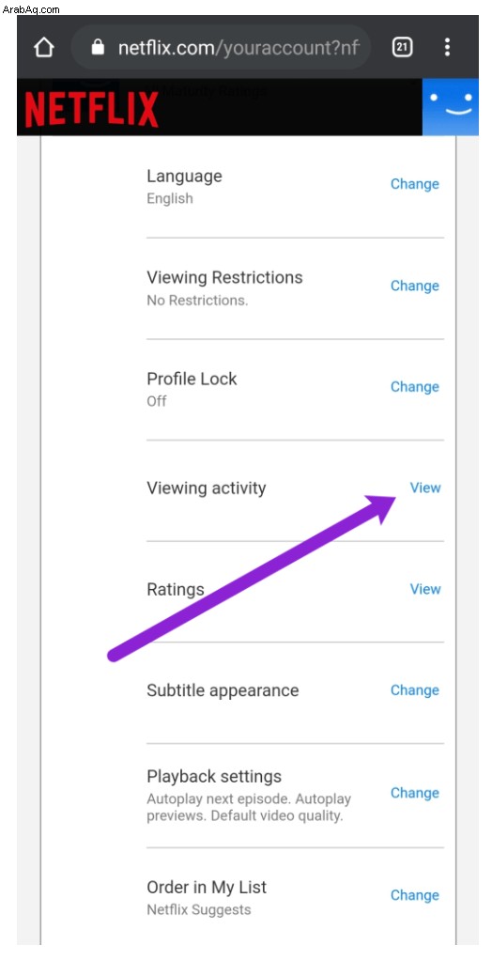The image size is (492, 960).
Task: Open the tab switcher showing 21 tabs
Action: pos(402,47)
